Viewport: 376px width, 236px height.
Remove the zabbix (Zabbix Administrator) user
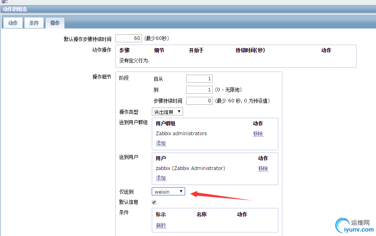point(263,168)
